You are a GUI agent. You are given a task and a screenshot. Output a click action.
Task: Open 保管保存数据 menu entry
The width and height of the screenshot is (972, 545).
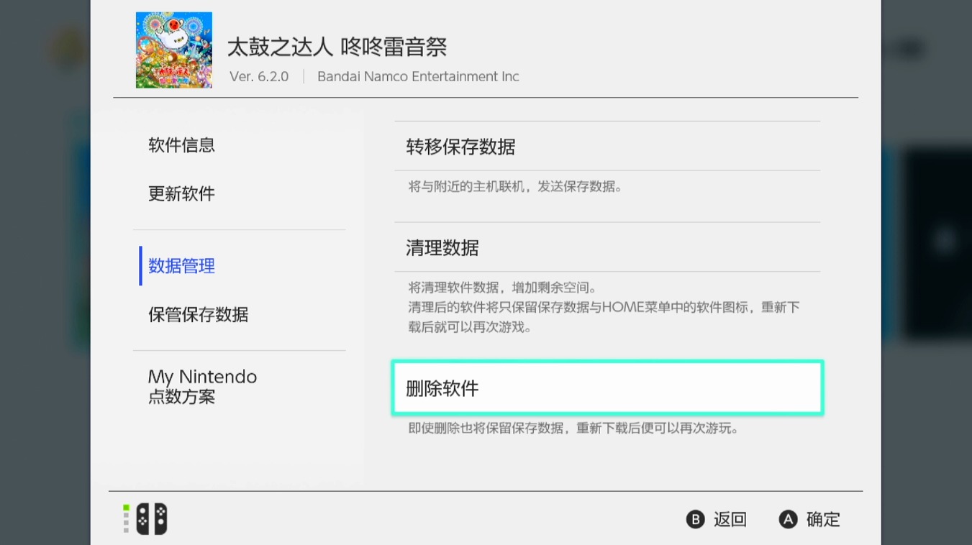[198, 315]
